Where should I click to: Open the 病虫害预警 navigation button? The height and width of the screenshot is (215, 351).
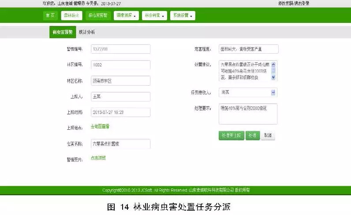point(98,15)
